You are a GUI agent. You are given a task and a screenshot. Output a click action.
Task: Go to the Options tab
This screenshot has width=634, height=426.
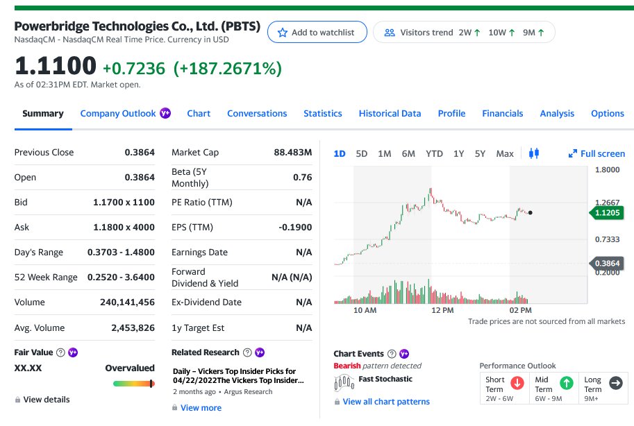tap(608, 114)
